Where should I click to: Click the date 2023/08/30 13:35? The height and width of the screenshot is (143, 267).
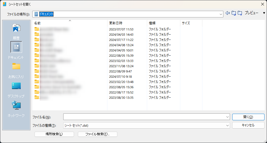tap(121, 98)
